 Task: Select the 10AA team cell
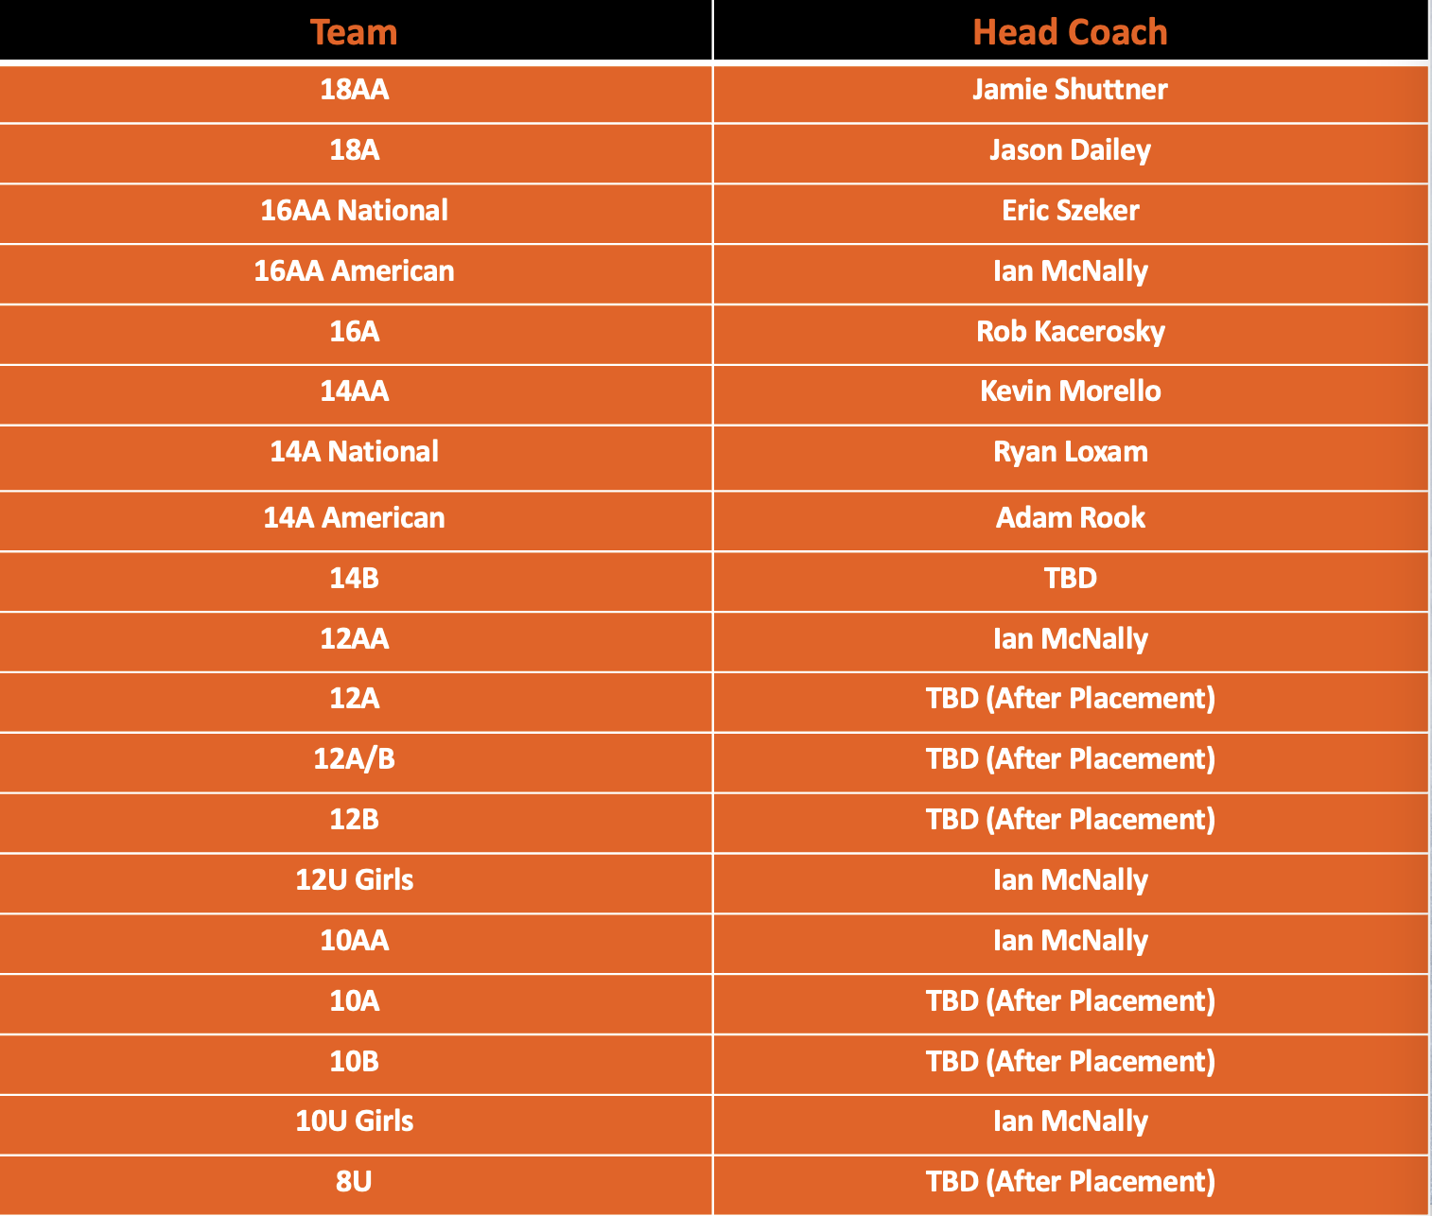pyautogui.click(x=354, y=941)
